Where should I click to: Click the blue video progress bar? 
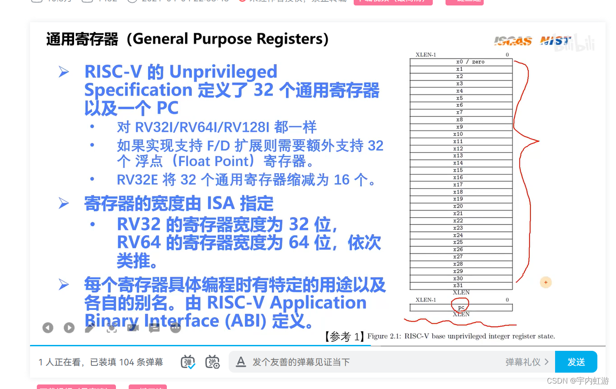(x=200, y=346)
